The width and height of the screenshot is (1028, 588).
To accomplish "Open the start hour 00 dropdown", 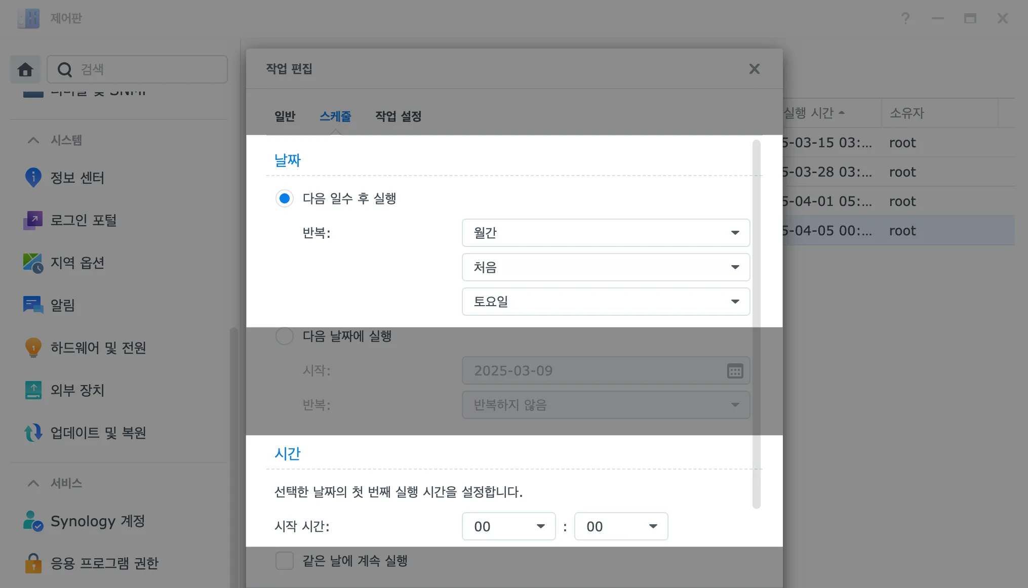I will click(x=508, y=526).
